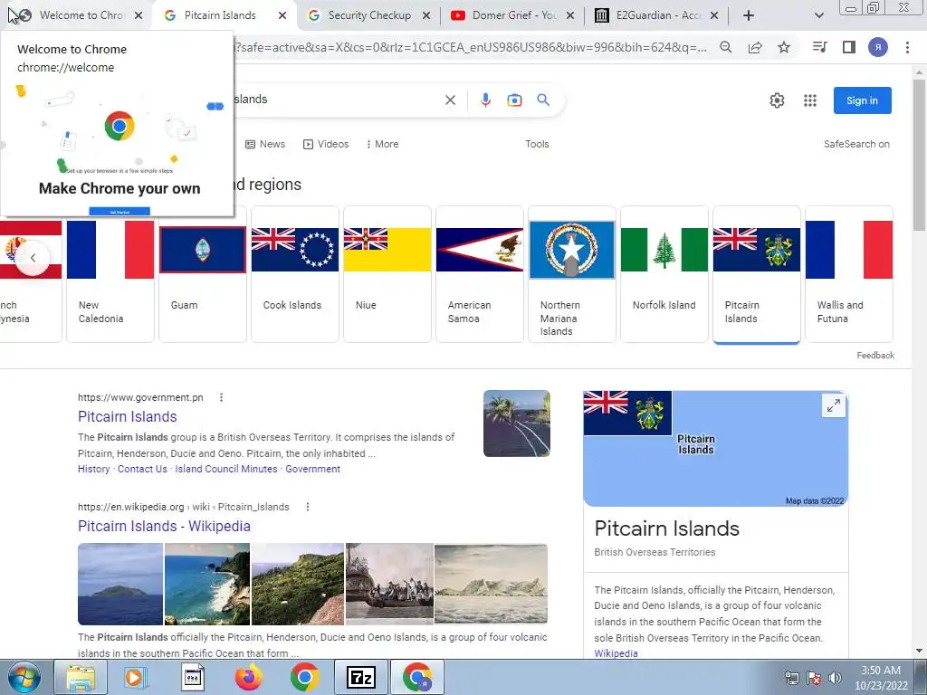Open zoom magnifier in address bar
927x695 pixels.
(x=726, y=47)
